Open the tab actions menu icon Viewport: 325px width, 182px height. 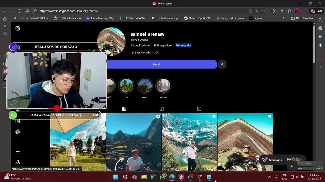point(5,19)
